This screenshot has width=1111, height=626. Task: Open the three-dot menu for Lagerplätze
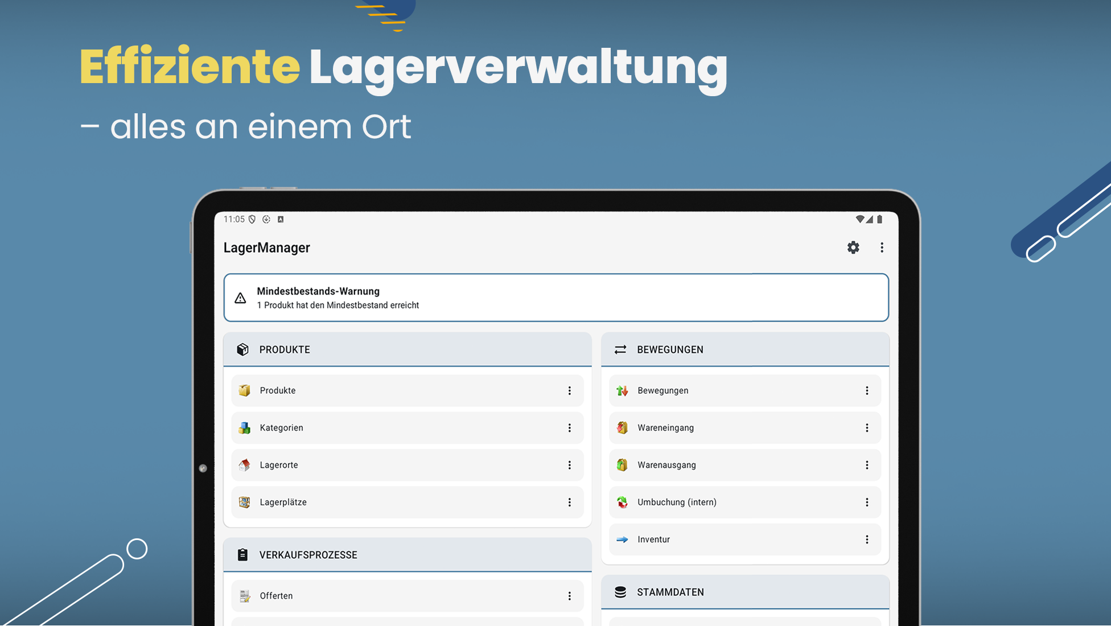[569, 503]
